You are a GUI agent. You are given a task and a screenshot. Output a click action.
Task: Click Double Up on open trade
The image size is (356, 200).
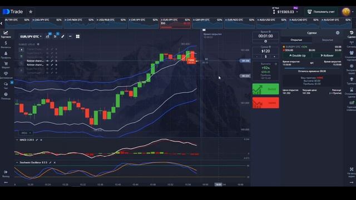point(297,56)
